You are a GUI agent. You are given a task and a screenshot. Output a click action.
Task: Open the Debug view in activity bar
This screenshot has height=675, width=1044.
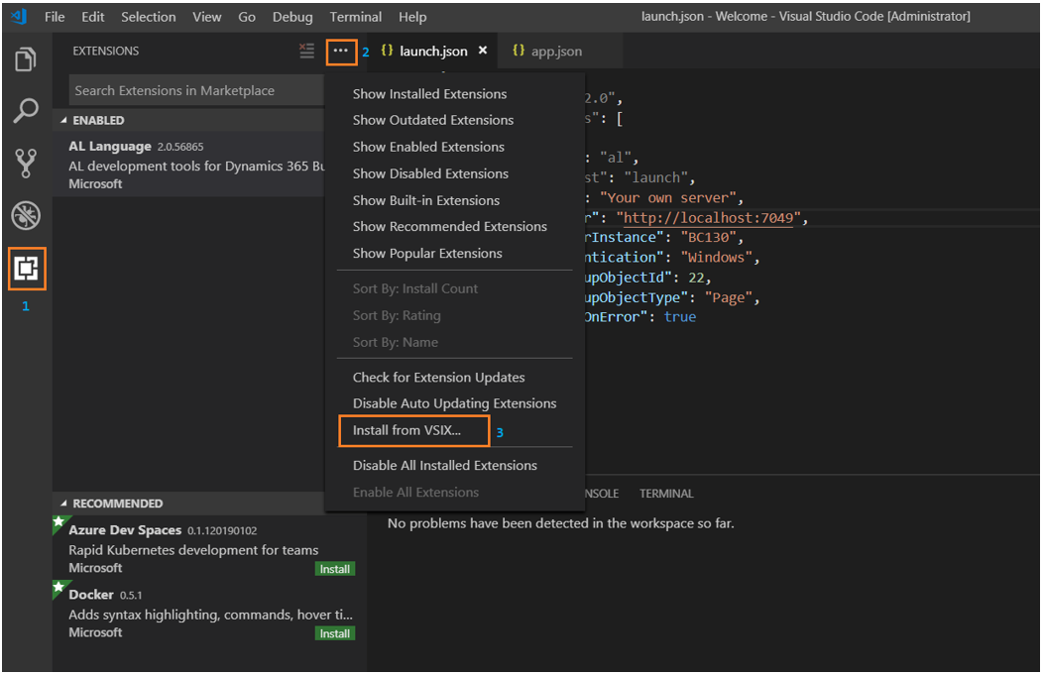(26, 215)
